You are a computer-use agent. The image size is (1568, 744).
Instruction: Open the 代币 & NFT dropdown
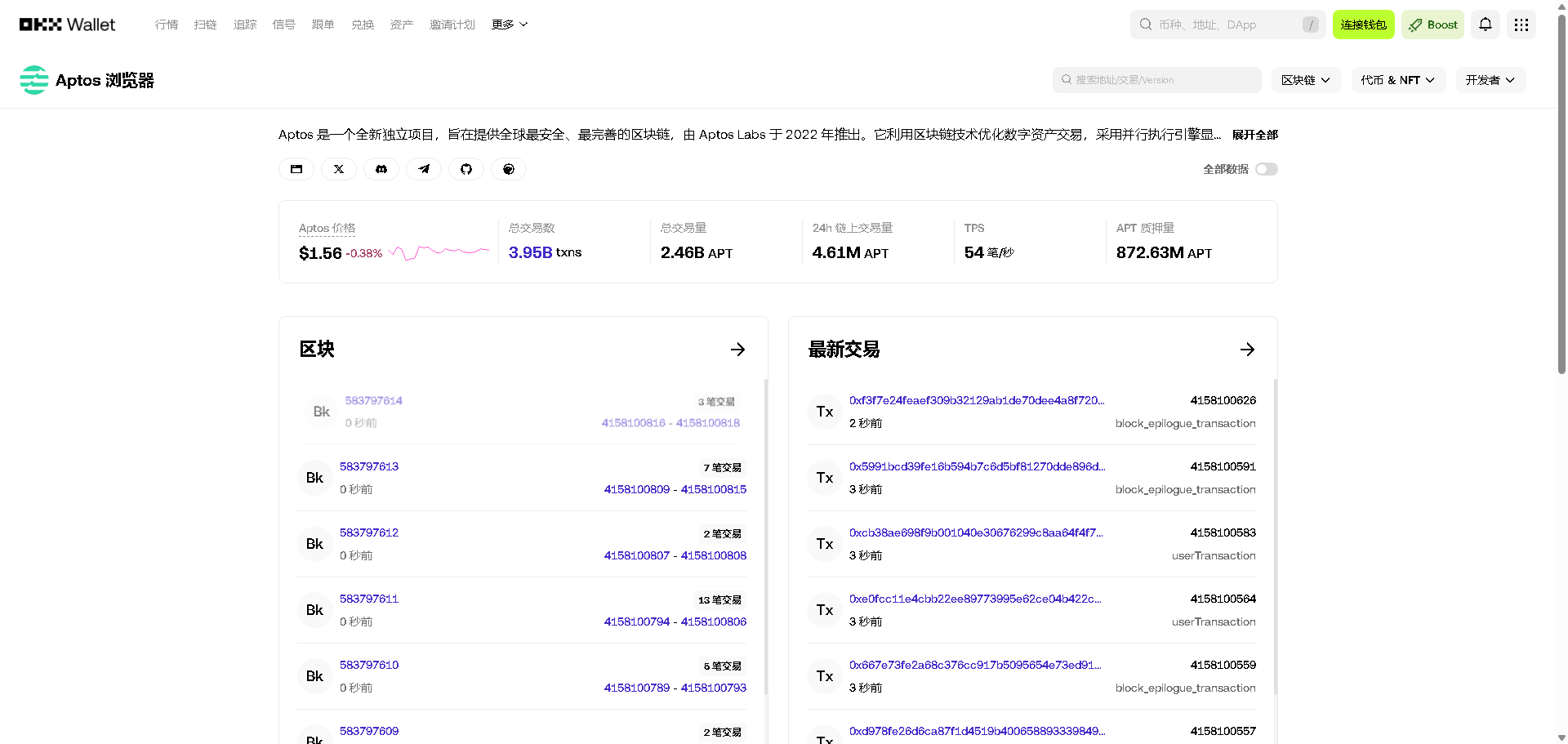[1397, 80]
